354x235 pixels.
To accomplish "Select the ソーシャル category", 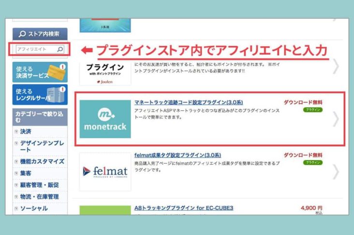I will point(34,208).
